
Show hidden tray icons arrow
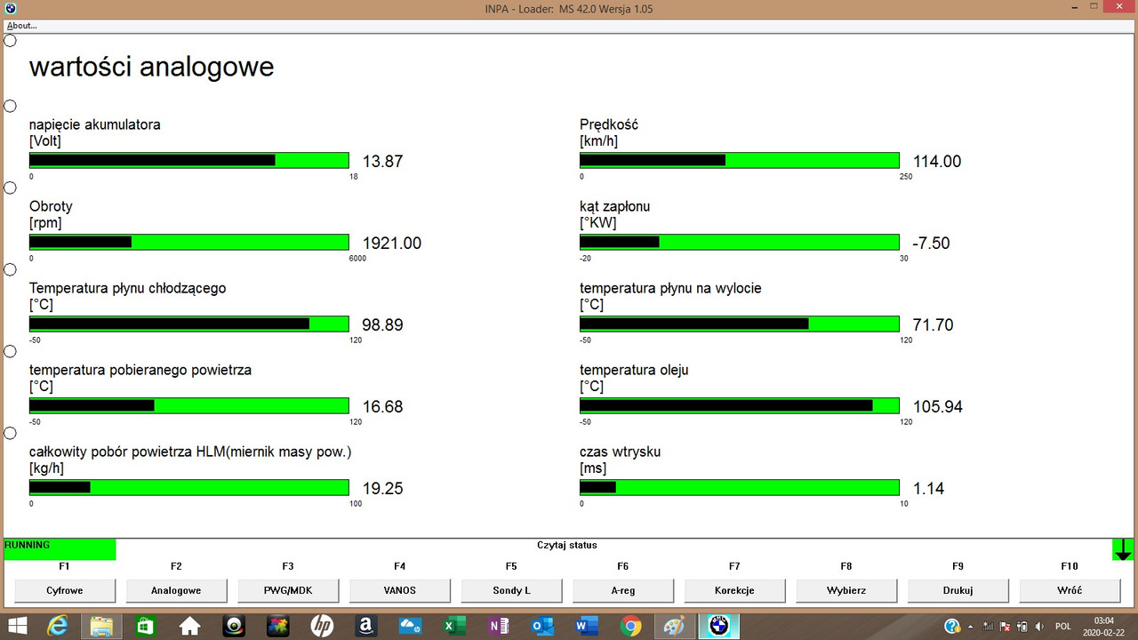pyautogui.click(x=970, y=627)
